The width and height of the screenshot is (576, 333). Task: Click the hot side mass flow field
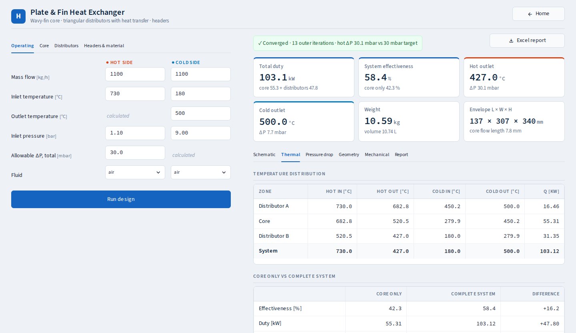(135, 74)
